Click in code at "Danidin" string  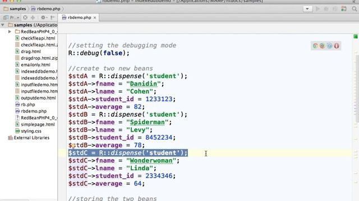144,84
